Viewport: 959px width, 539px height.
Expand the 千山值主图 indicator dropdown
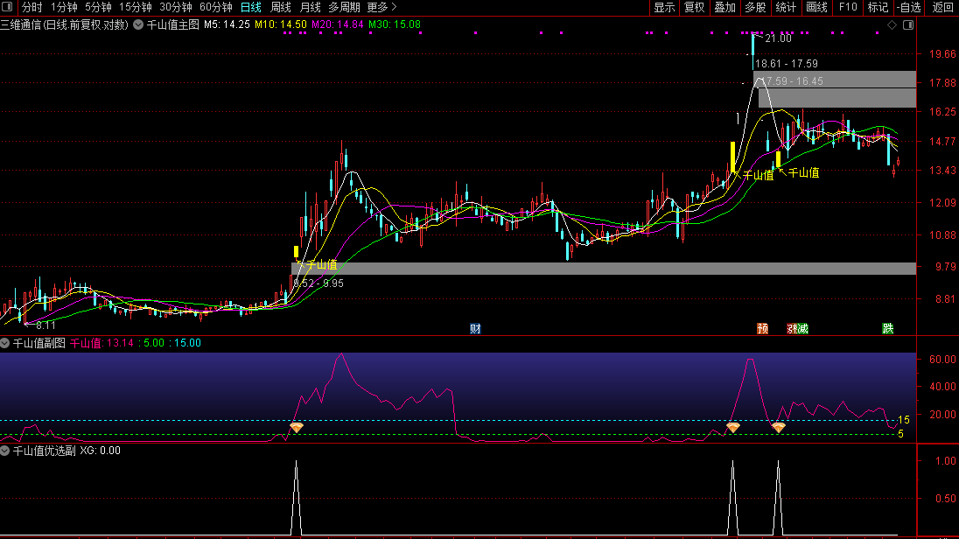pyautogui.click(x=139, y=25)
